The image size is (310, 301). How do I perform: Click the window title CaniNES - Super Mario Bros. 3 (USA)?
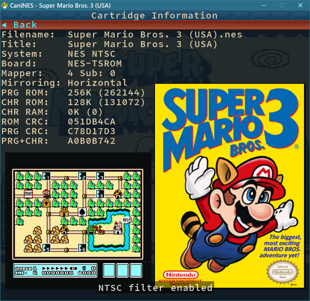pyautogui.click(x=60, y=6)
